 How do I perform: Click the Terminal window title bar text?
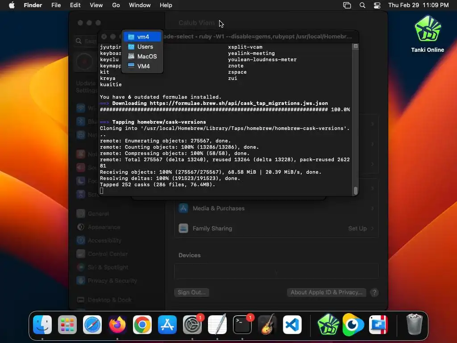tap(257, 37)
